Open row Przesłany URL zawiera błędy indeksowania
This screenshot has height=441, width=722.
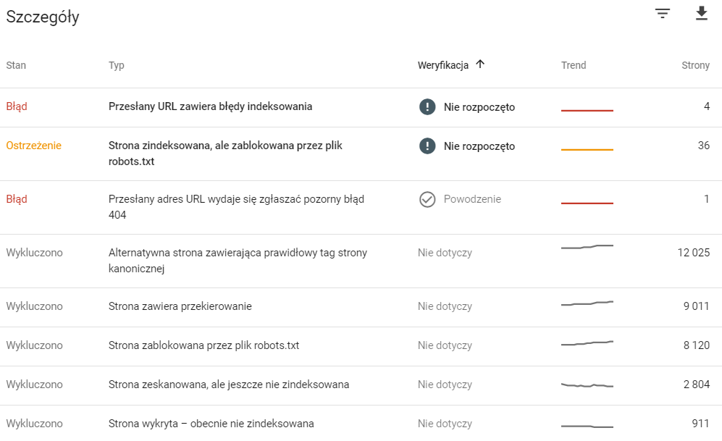tap(361, 107)
